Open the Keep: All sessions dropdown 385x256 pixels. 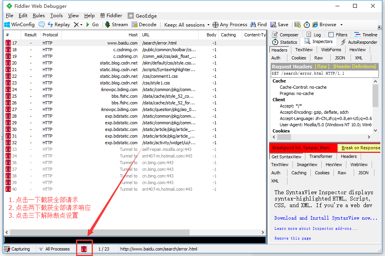point(187,25)
